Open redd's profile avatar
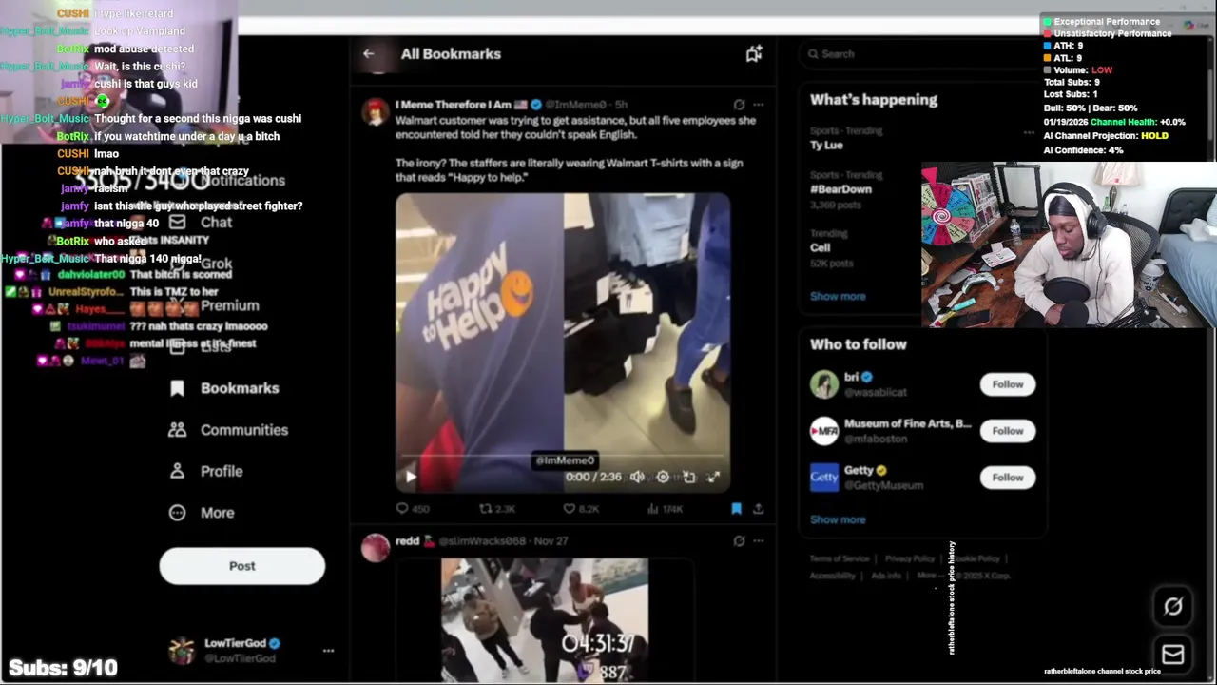This screenshot has height=685, width=1217. tap(375, 547)
